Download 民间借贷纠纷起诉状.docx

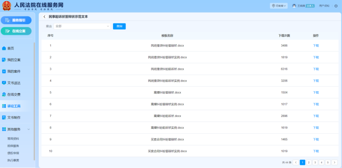point(316,69)
